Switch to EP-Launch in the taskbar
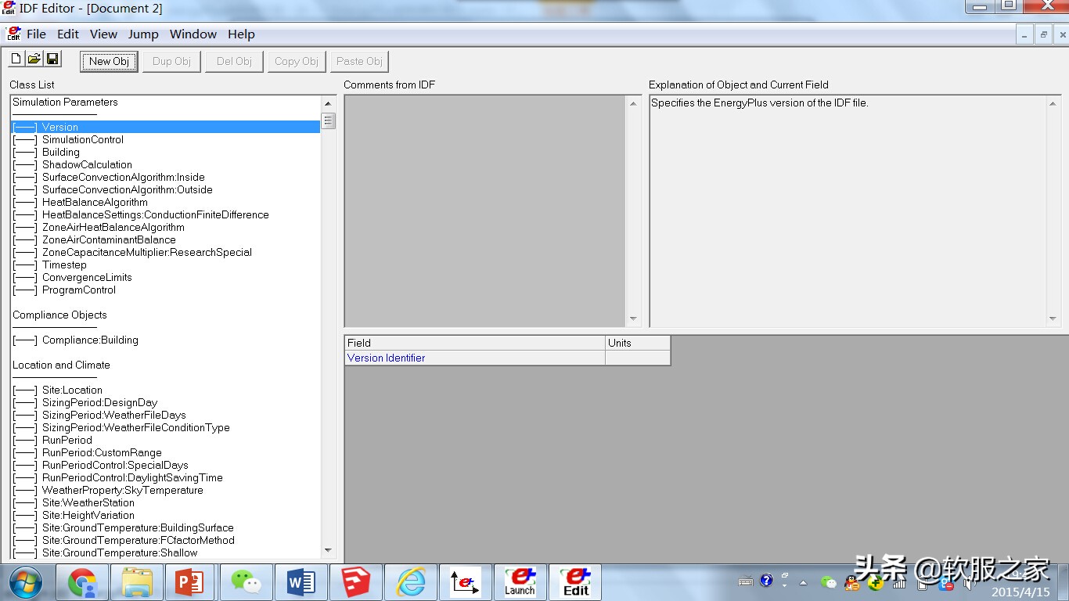Viewport: 1069px width, 601px height. (520, 583)
